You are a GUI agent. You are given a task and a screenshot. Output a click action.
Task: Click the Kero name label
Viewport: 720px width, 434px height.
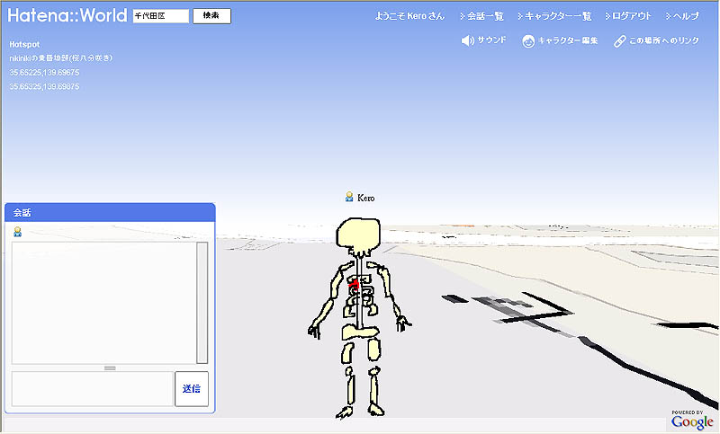pos(366,198)
